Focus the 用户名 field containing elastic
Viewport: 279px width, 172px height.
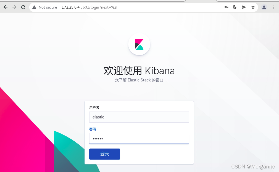click(139, 117)
